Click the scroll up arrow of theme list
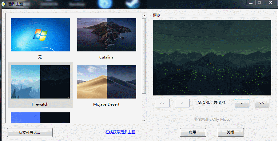 [144, 16]
